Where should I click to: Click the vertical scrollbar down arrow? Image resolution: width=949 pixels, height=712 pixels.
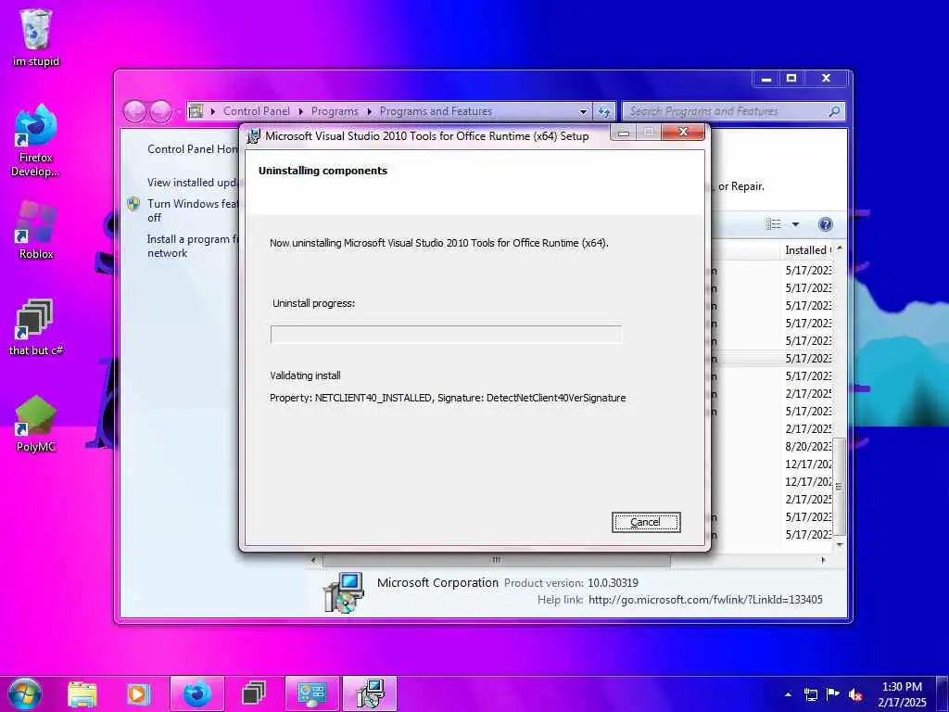[x=840, y=544]
